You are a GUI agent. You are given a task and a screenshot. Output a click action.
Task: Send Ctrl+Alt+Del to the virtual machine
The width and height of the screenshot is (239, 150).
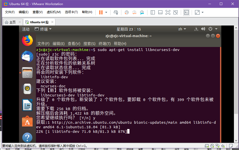[116, 12]
